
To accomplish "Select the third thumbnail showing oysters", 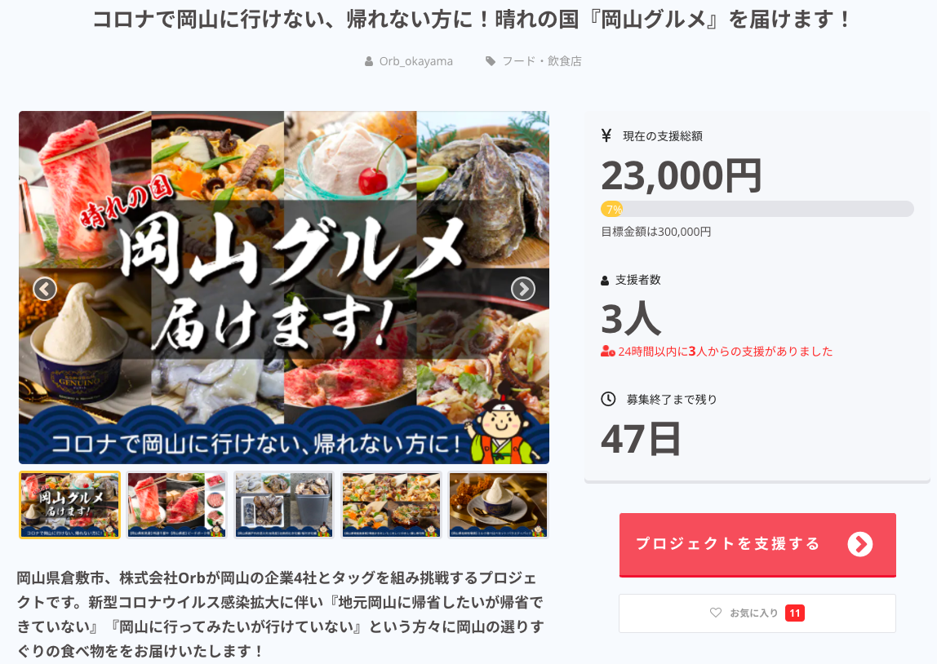I will (284, 505).
